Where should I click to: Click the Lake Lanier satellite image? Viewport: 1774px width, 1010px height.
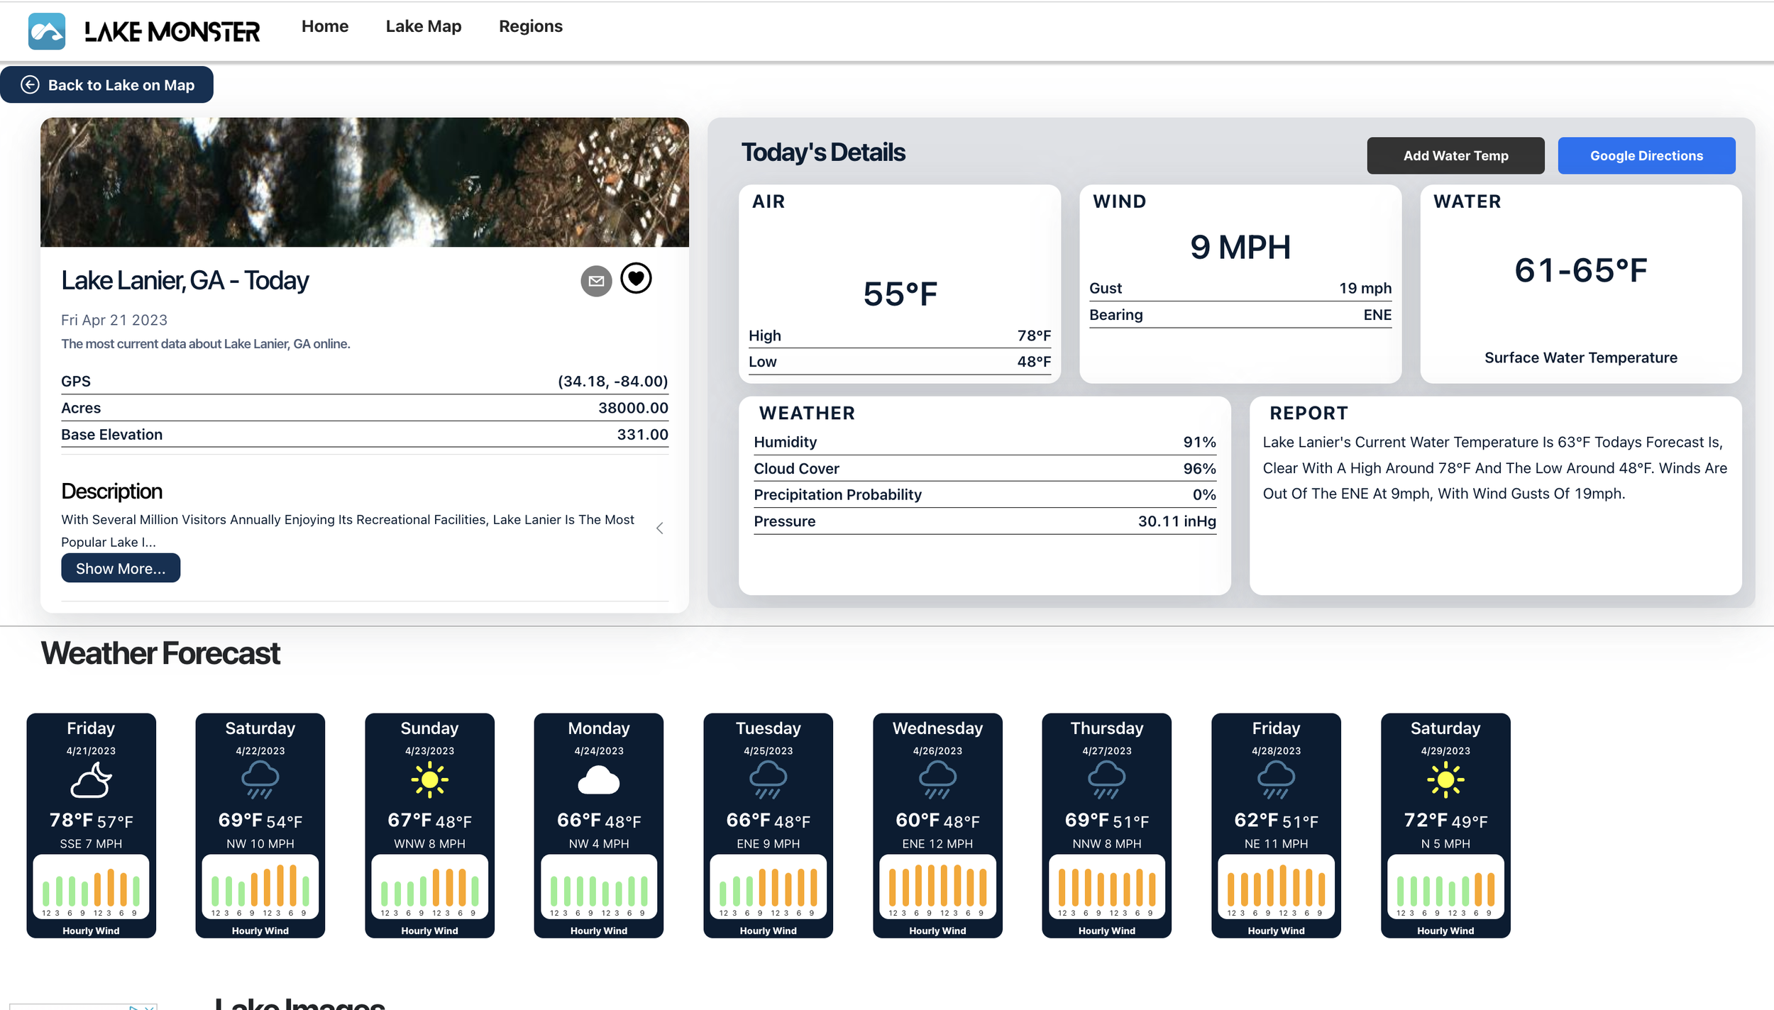coord(364,182)
